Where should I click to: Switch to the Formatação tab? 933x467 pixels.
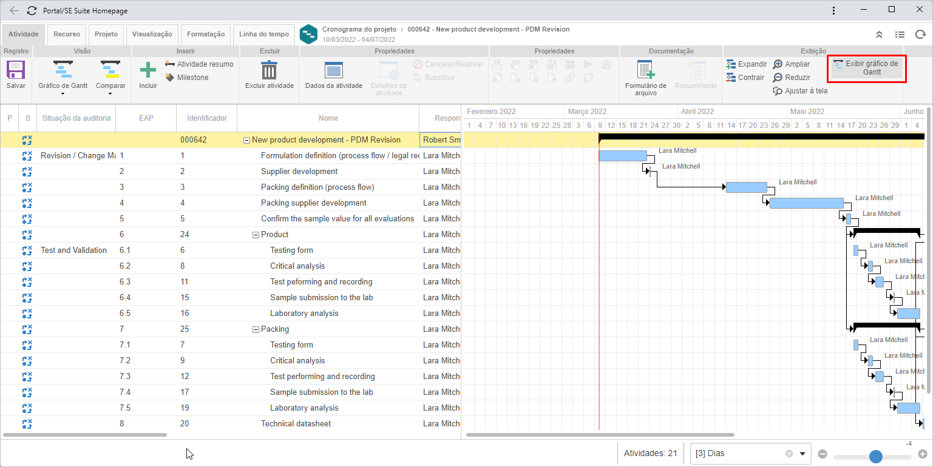tap(206, 35)
